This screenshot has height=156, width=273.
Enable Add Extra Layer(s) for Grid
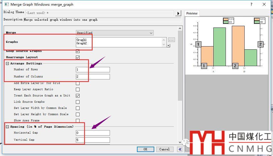click(x=78, y=83)
